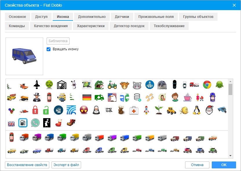241x171 pixels.
Task: Click the icon list scrollbar thumb
Action: click(230, 89)
